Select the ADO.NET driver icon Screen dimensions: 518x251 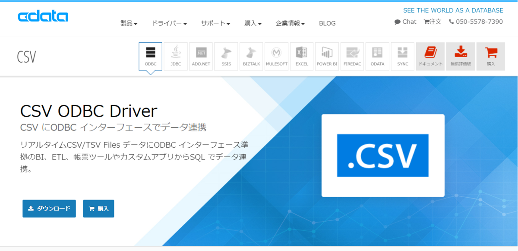pos(201,56)
